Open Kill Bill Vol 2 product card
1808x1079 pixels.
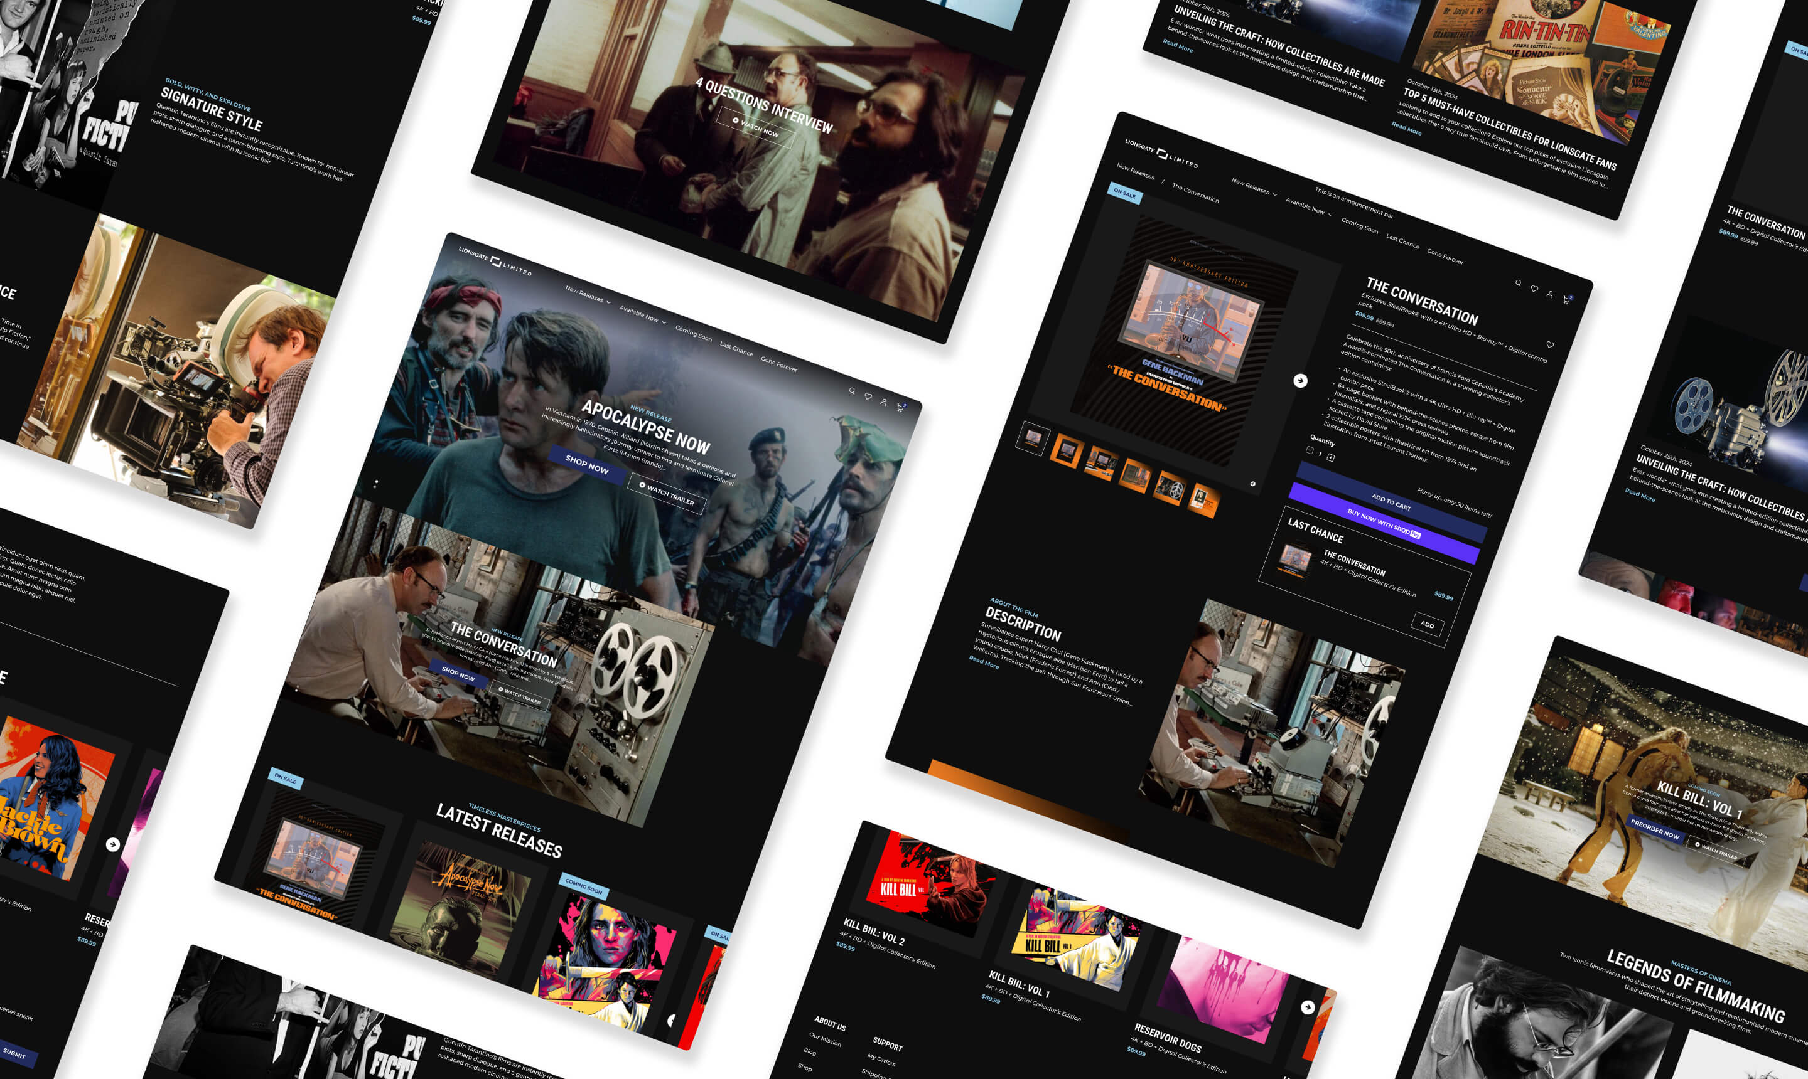(918, 897)
